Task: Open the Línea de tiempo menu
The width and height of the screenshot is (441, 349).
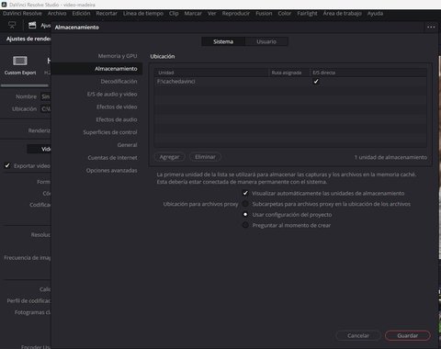Action: click(x=143, y=14)
